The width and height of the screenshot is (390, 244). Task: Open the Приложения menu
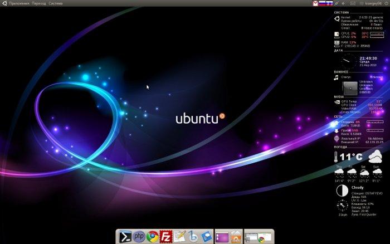coord(19,3)
